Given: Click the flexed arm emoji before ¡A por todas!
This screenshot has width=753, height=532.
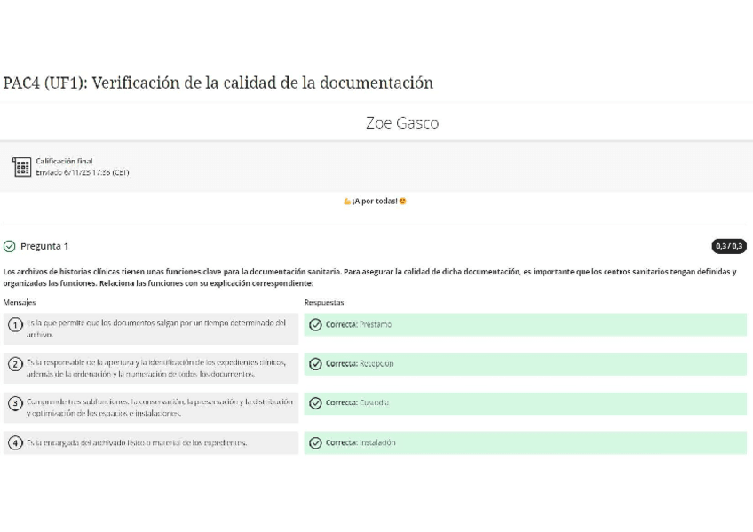Looking at the screenshot, I should click(347, 202).
